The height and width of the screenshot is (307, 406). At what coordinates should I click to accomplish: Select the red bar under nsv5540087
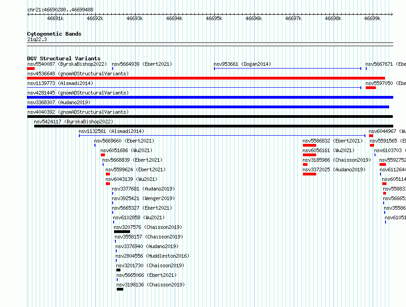(31, 69)
